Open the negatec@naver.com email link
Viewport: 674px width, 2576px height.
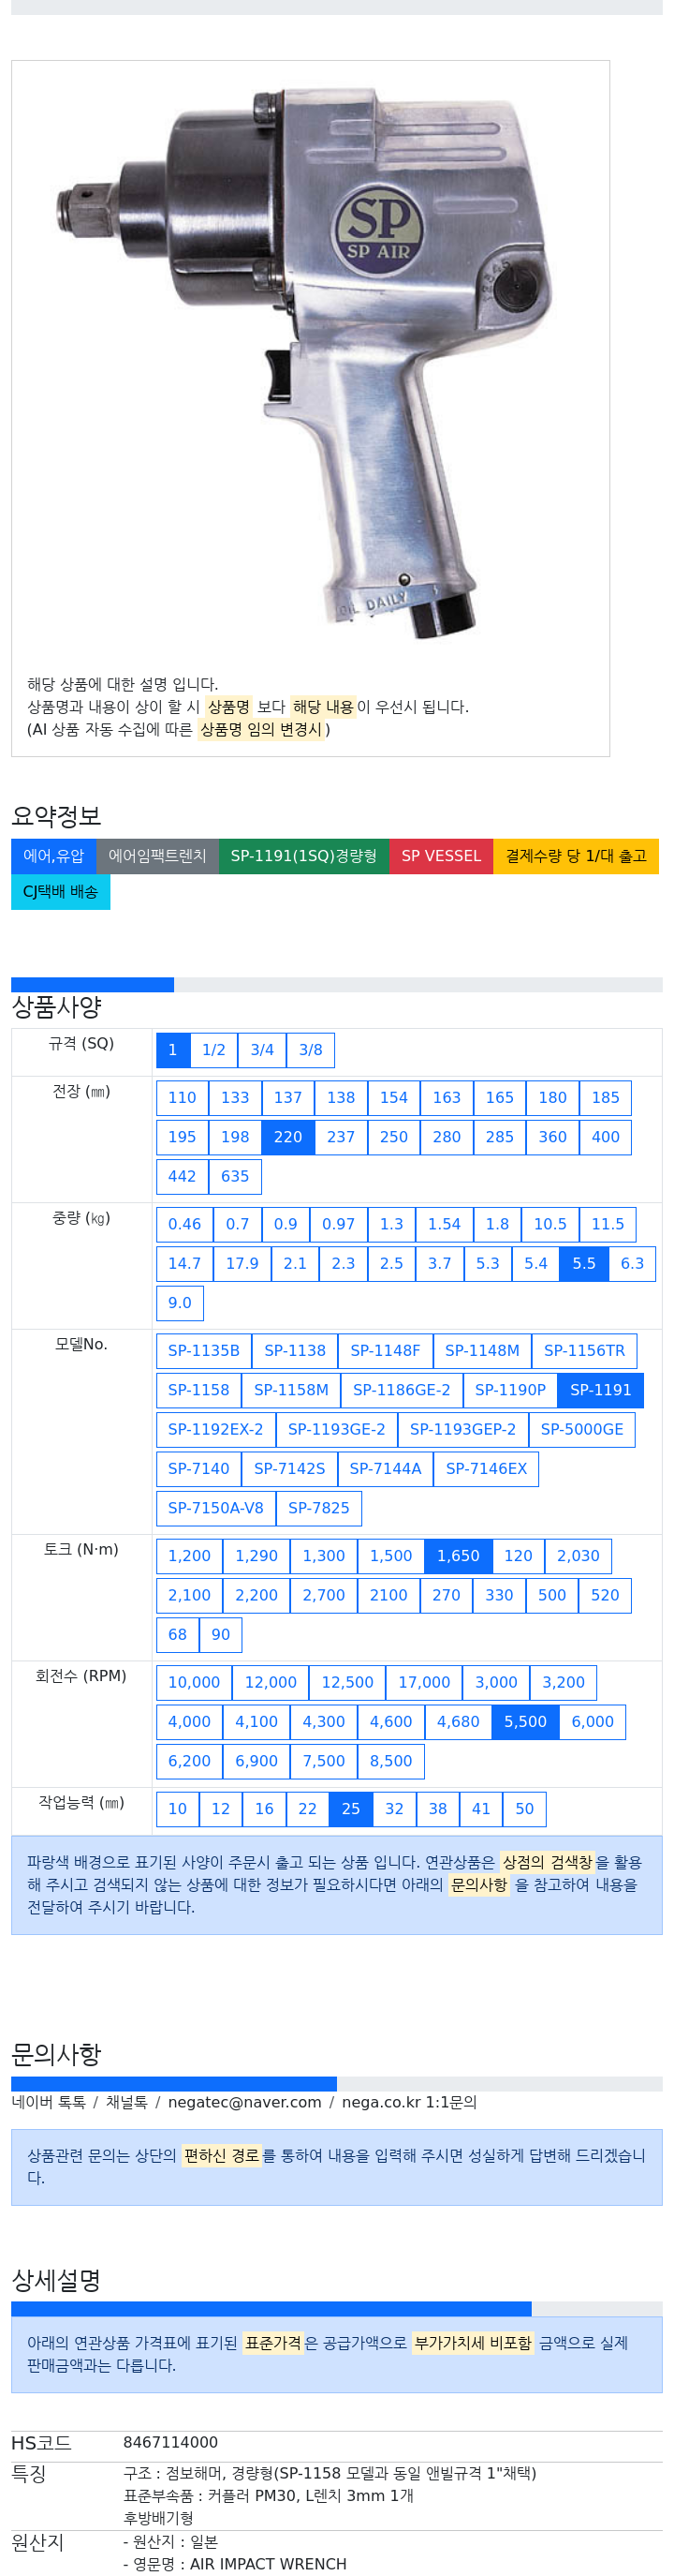click(x=244, y=2102)
